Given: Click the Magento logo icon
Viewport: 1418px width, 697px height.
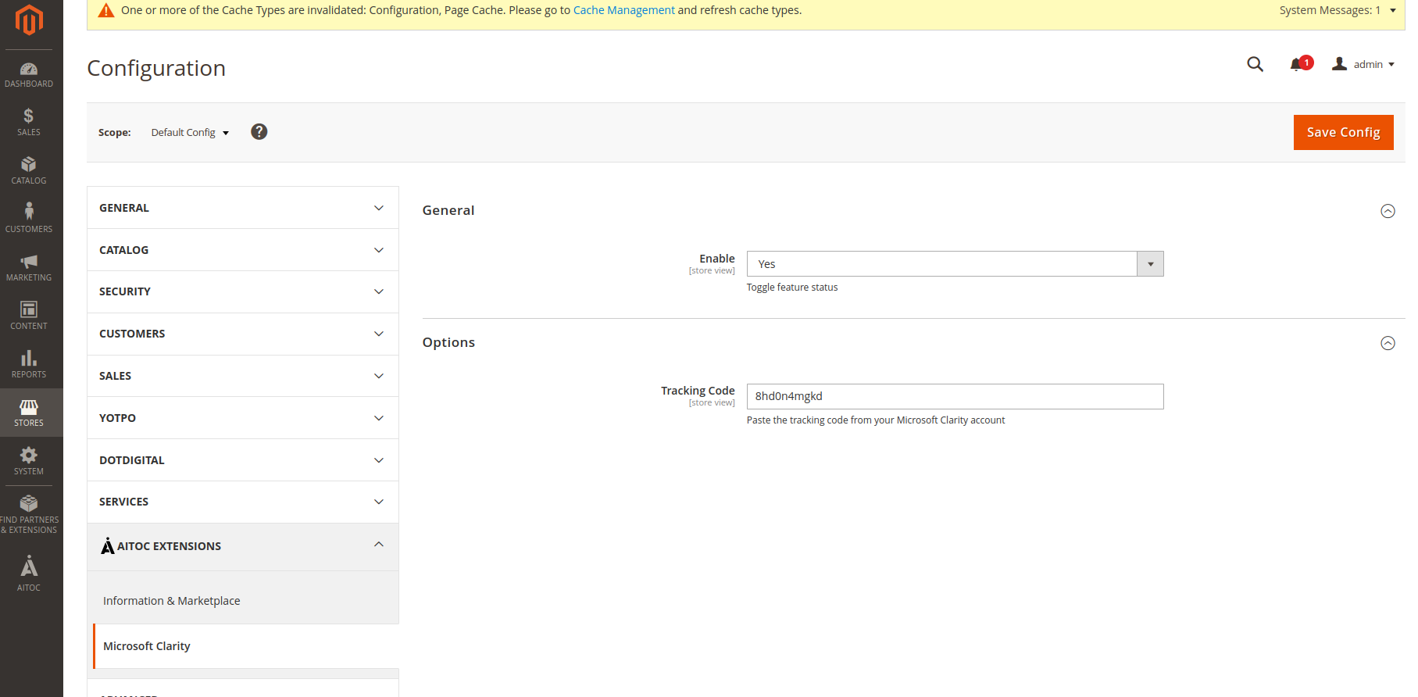Looking at the screenshot, I should pyautogui.click(x=29, y=20).
